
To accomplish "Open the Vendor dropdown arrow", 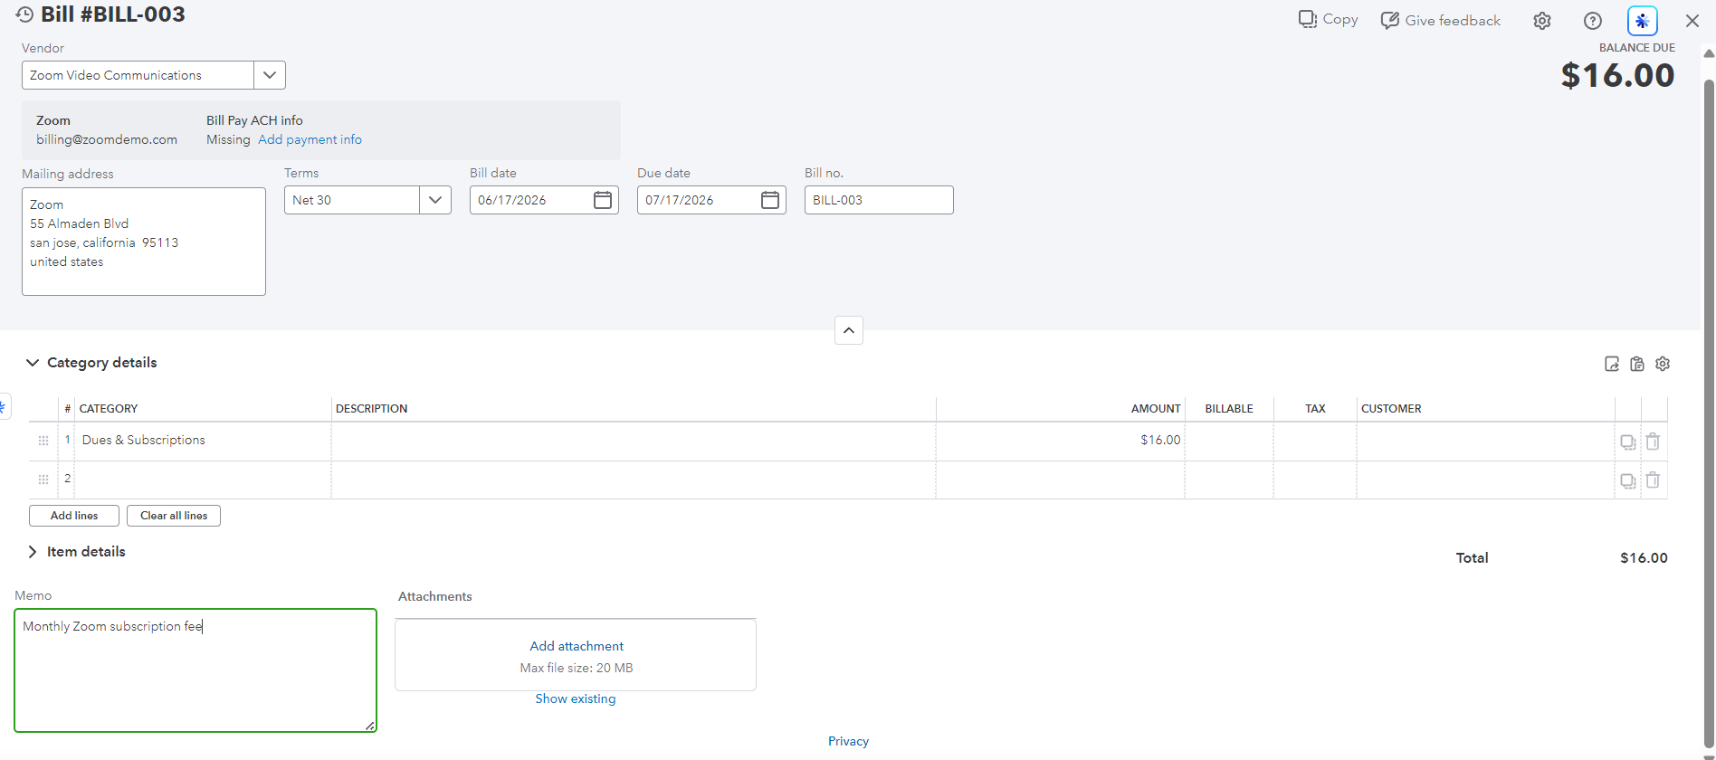I will point(270,75).
